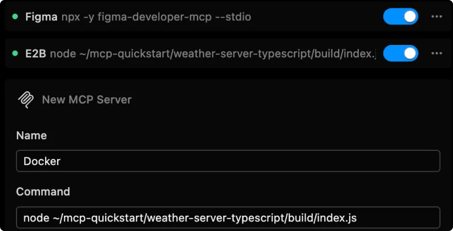Click the E2B green status indicator dot
Viewport: 453px width, 231px height.
point(15,54)
